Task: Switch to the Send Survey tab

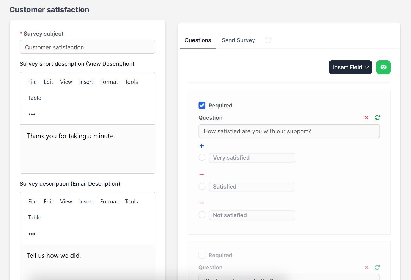Action: [238, 40]
